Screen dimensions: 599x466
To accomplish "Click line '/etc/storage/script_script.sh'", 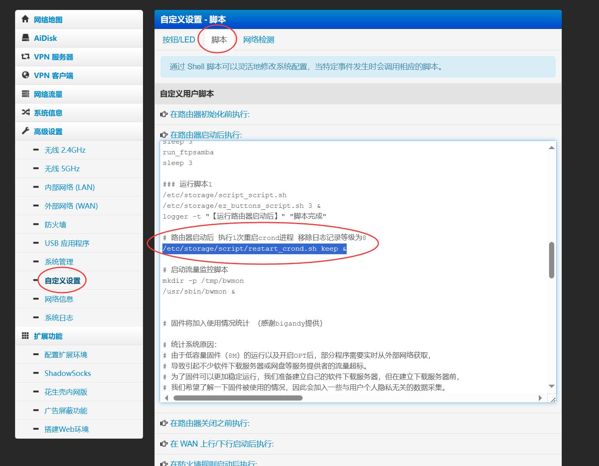I will [224, 195].
